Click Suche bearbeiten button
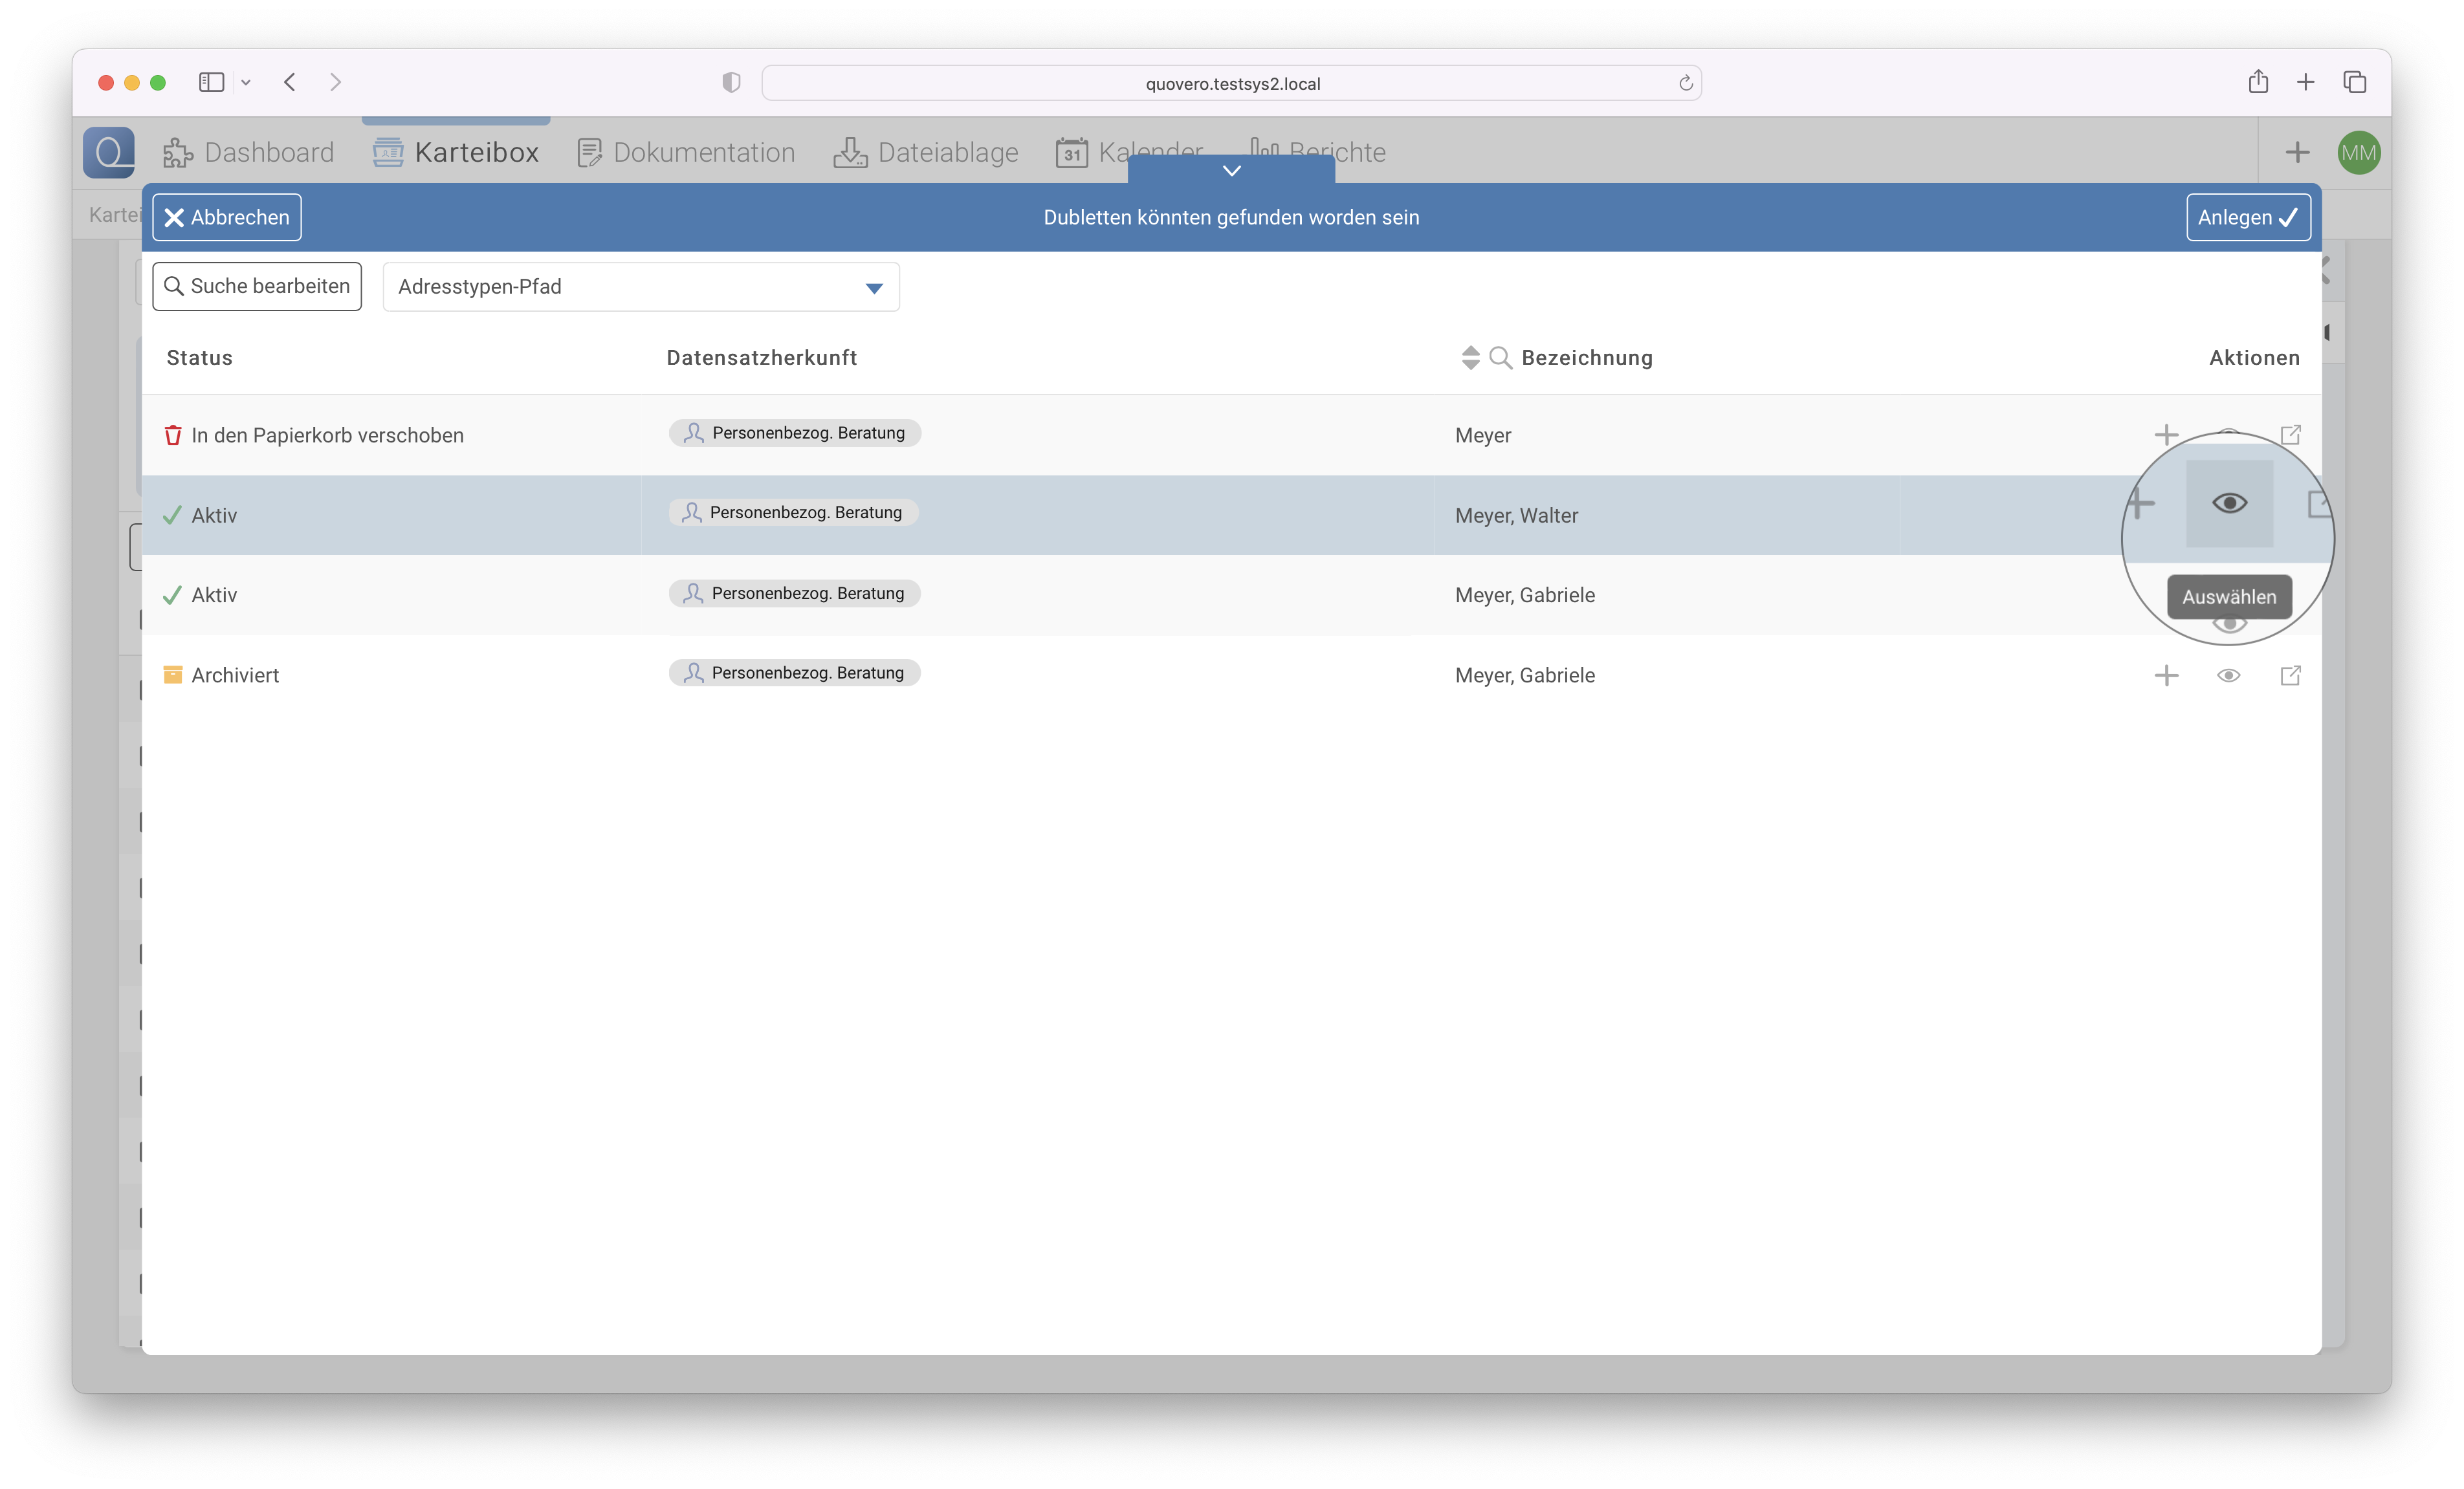Image resolution: width=2464 pixels, height=1489 pixels. (257, 286)
